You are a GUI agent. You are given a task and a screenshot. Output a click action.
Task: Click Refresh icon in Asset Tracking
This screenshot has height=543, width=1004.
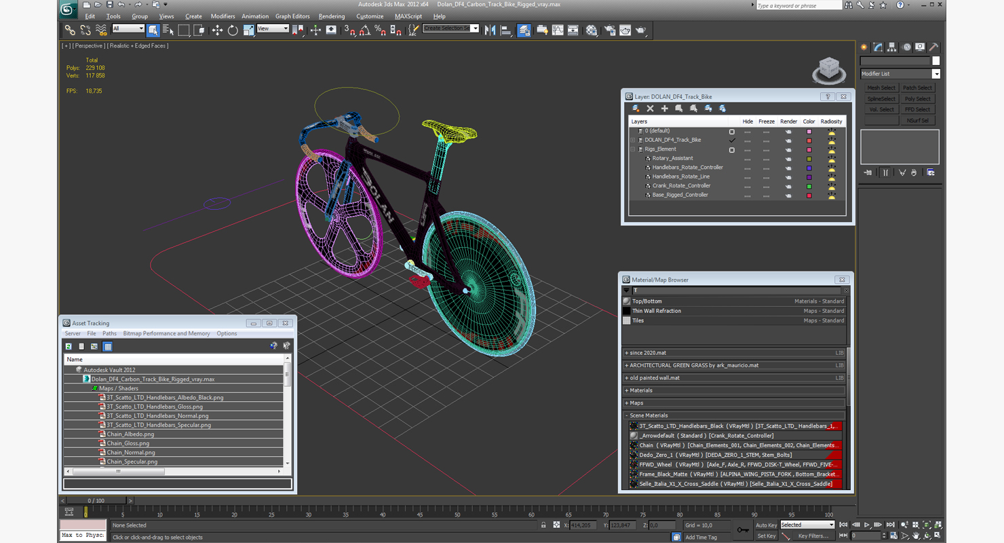(x=69, y=346)
